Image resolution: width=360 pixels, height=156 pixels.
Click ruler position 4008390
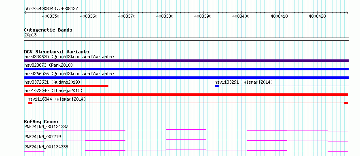tap(203, 17)
